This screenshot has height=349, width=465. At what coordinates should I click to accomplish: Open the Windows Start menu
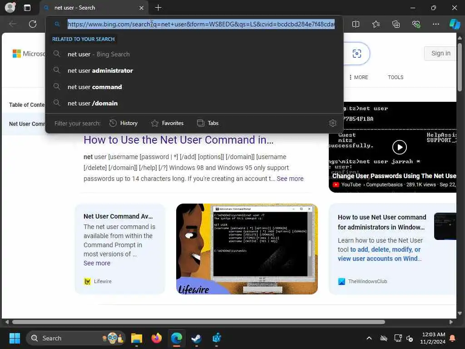[x=15, y=338]
